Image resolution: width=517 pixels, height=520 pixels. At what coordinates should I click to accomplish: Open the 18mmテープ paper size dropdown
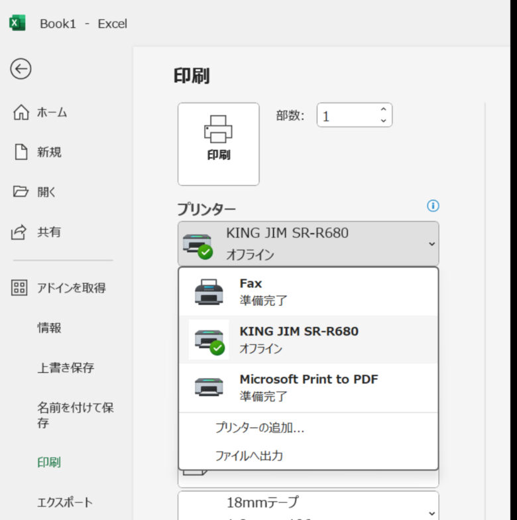[308, 505]
